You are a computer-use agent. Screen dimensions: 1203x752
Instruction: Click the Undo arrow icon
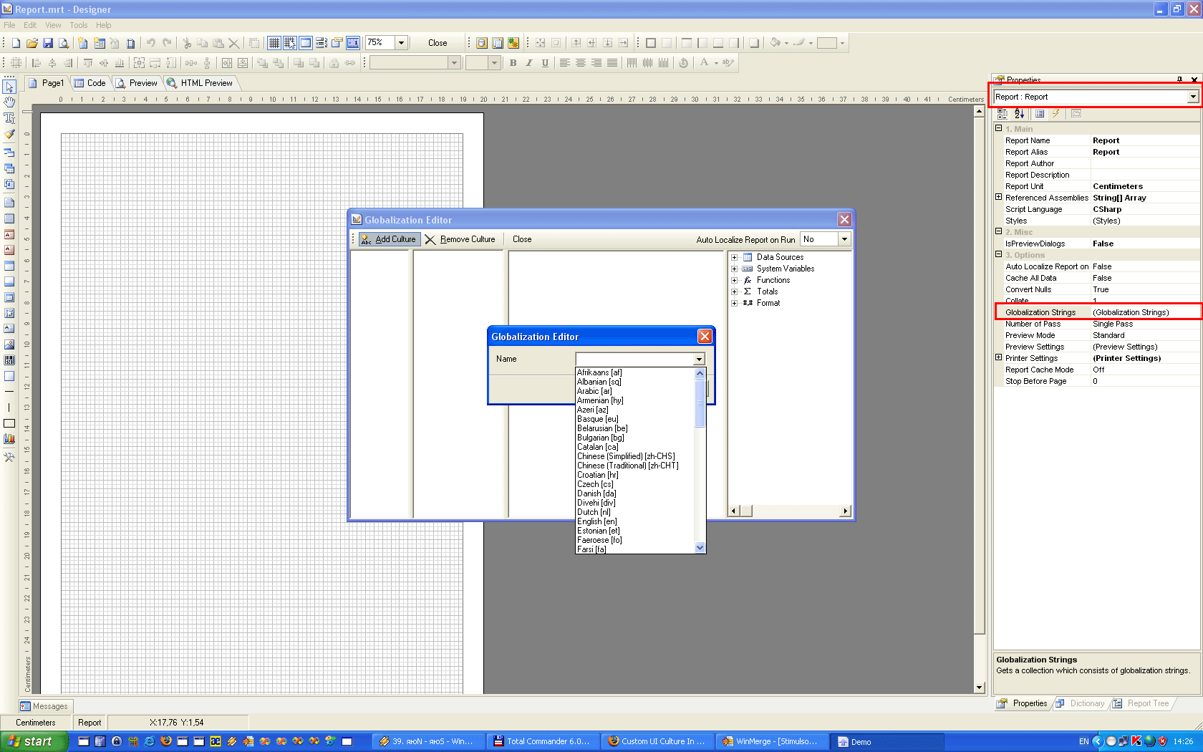[x=151, y=43]
